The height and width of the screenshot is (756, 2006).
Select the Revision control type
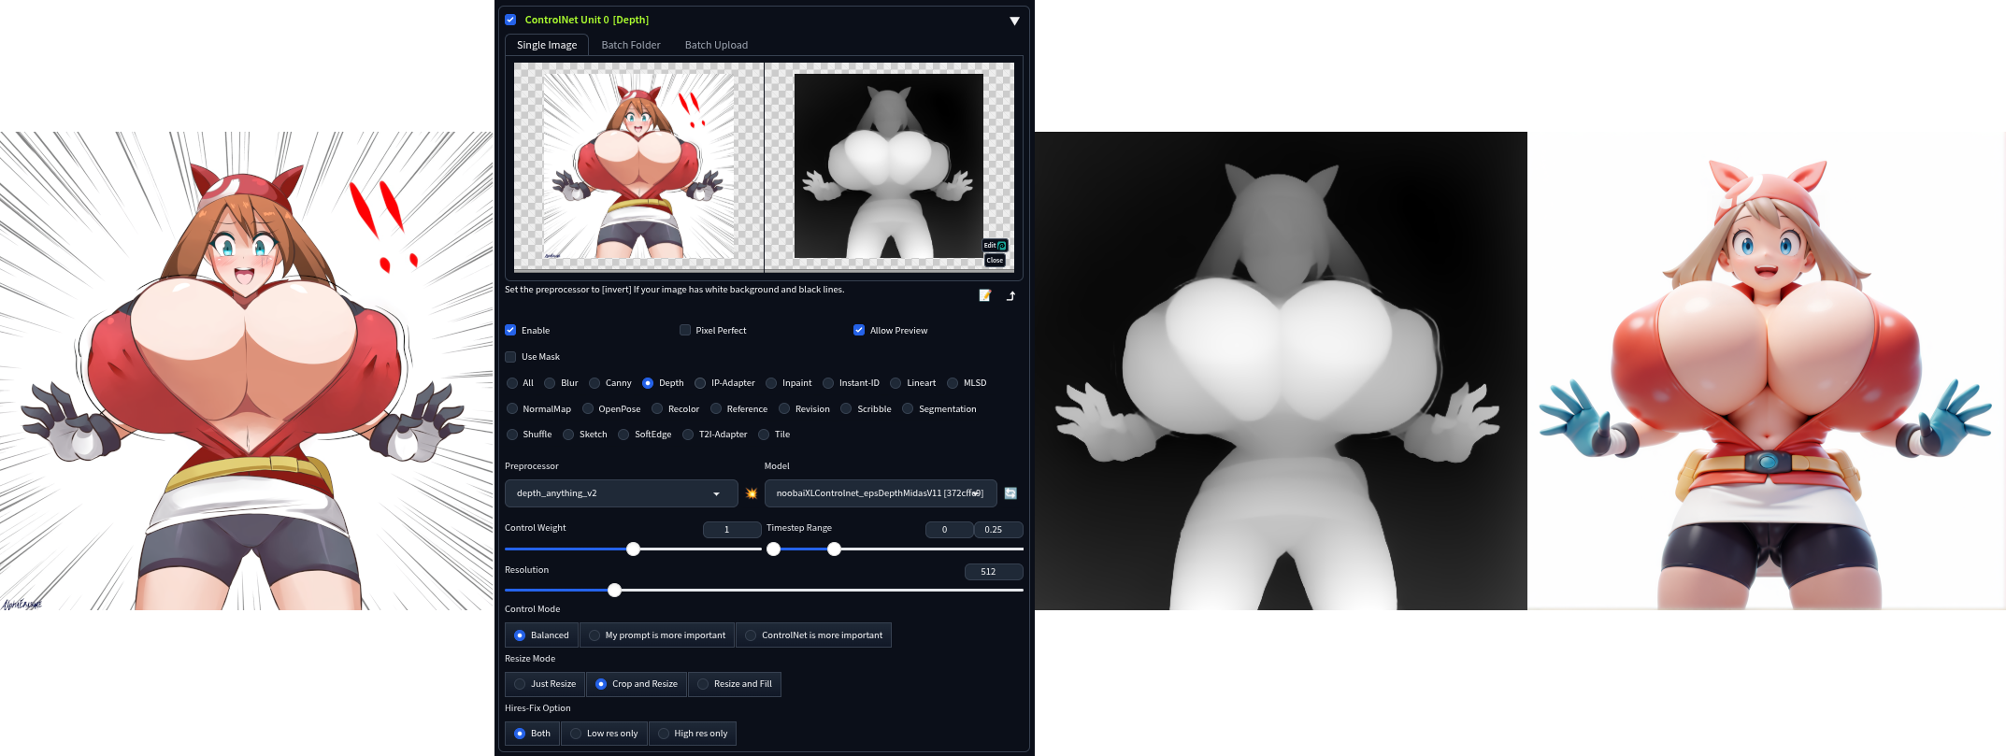[x=784, y=408]
